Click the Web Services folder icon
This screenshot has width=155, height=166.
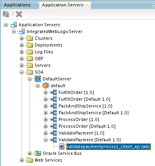coord(30,160)
